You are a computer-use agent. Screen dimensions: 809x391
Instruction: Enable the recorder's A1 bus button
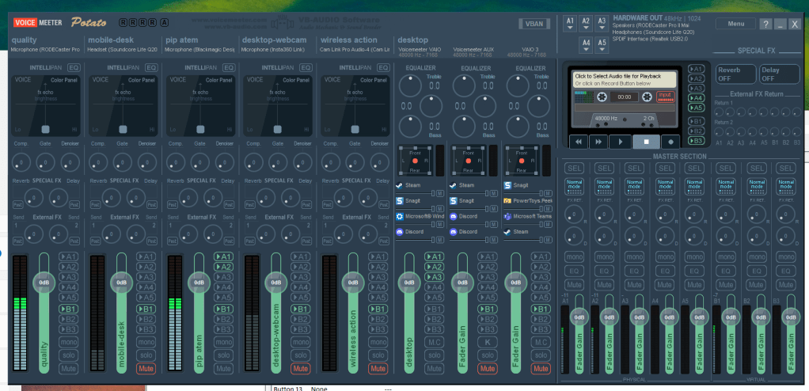(x=697, y=69)
